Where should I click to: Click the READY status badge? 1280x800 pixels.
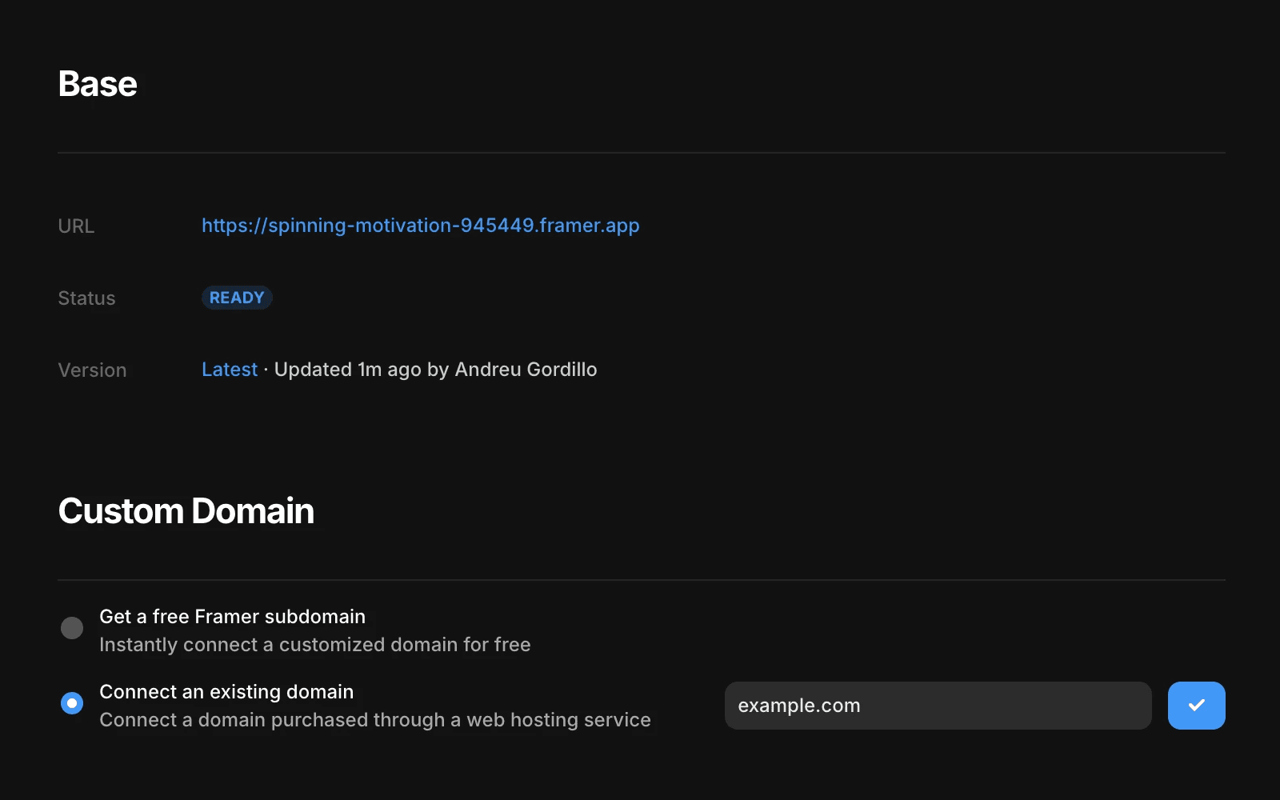pos(237,297)
